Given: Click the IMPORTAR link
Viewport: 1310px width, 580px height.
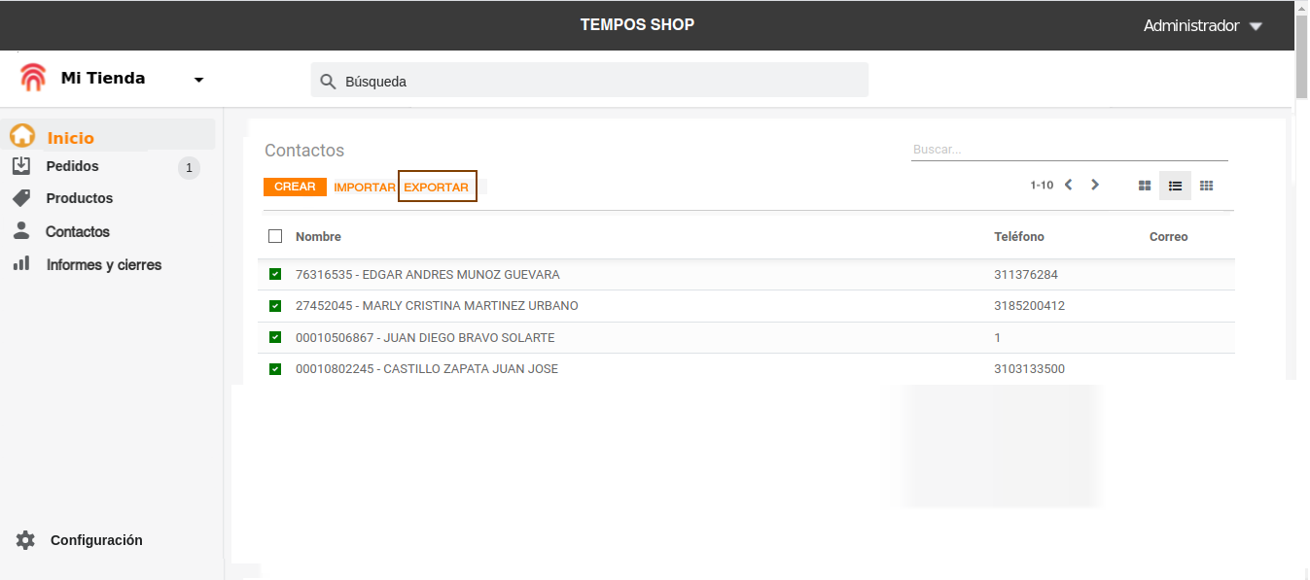Looking at the screenshot, I should point(364,187).
